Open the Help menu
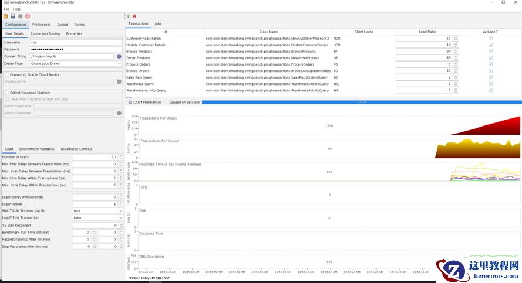Image resolution: width=522 pixels, height=283 pixels. tap(16, 9)
